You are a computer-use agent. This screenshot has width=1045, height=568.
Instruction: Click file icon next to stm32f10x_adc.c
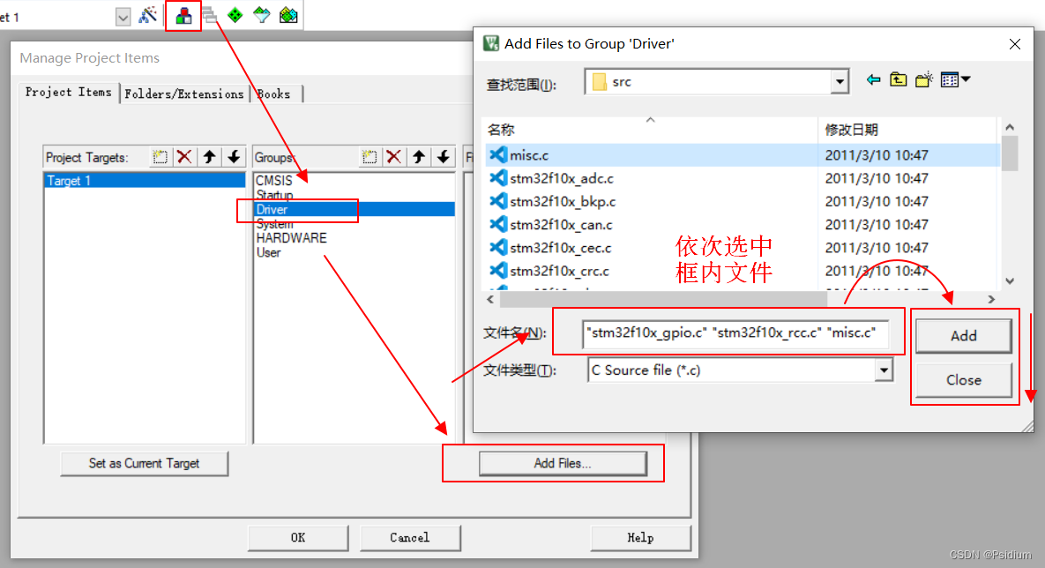[498, 178]
